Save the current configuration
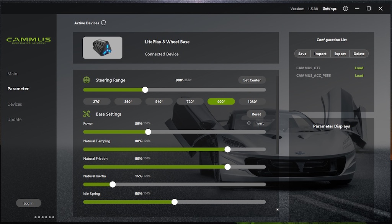The height and width of the screenshot is (224, 392). pyautogui.click(x=302, y=54)
